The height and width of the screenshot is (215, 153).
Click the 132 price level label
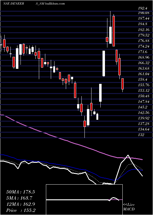[141, 135]
